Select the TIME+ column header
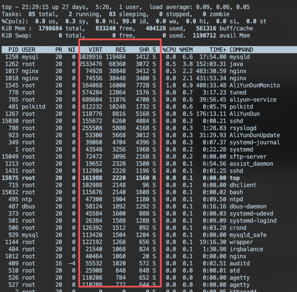The image size is (297, 292). (218, 50)
